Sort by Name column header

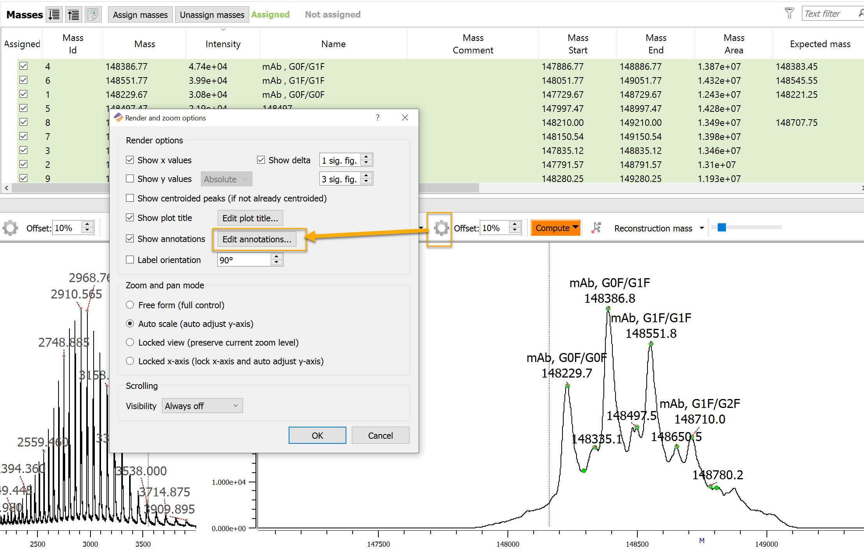point(334,44)
